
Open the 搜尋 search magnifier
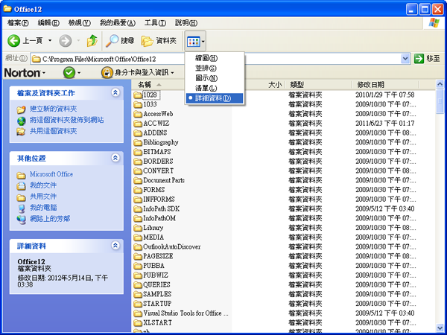112,41
